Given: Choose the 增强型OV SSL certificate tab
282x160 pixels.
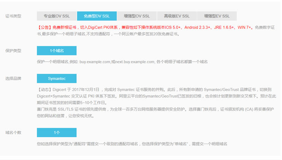Looking at the screenshot, I should coord(137,16).
